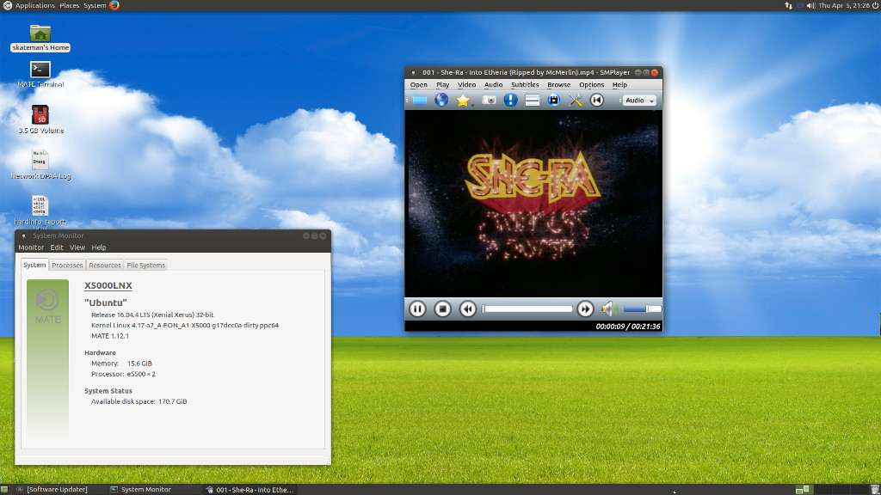Open the playlist from SMPlayer's toolbar

click(x=532, y=100)
